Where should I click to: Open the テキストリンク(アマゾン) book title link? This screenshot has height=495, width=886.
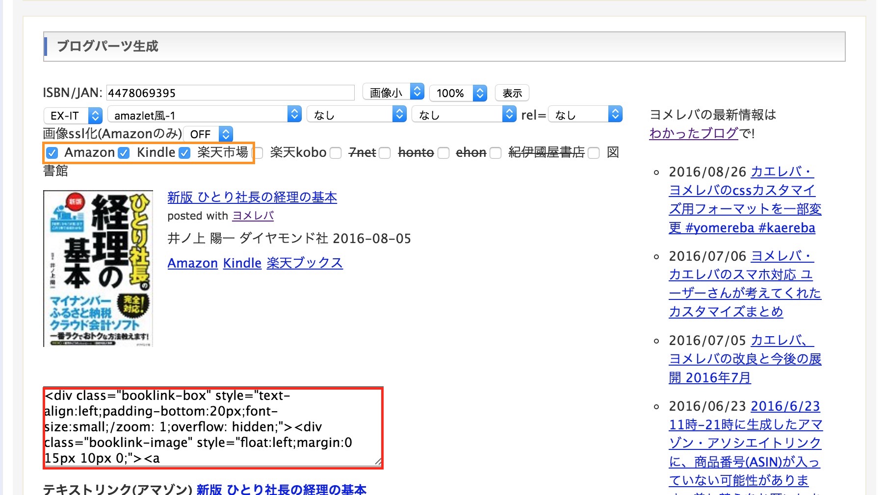coord(282,489)
